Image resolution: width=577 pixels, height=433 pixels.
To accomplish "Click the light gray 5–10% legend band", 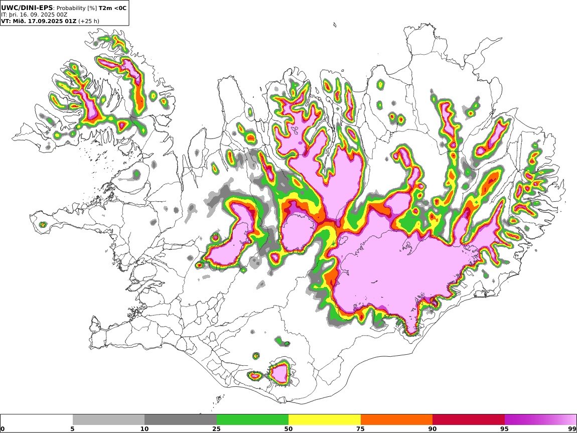I will click(x=108, y=419).
